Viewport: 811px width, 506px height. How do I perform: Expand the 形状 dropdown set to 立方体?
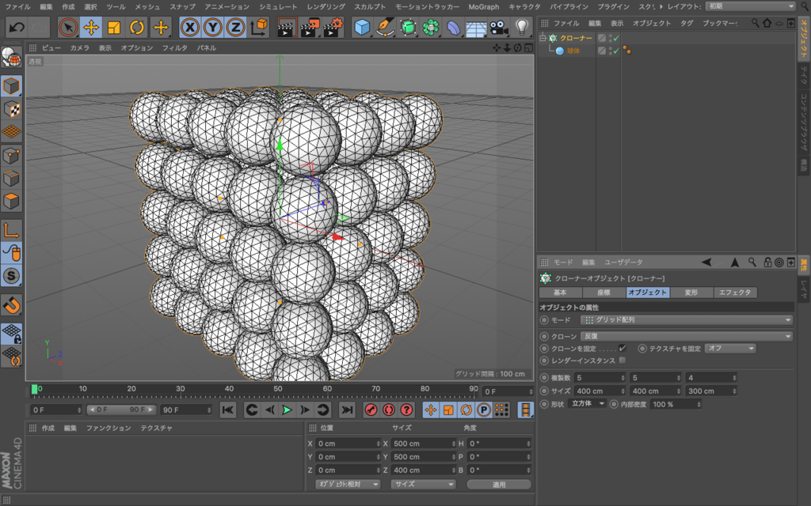[587, 404]
